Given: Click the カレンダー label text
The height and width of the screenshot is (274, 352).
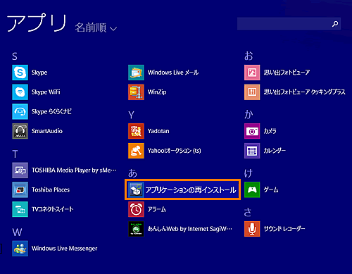Looking at the screenshot, I should (275, 151).
